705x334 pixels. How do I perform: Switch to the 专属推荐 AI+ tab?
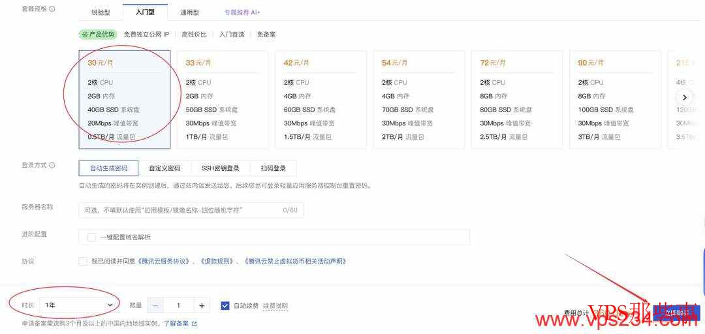click(242, 12)
